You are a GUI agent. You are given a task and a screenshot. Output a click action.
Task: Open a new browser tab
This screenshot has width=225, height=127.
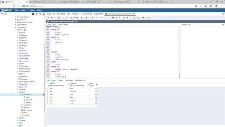tap(171, 2)
